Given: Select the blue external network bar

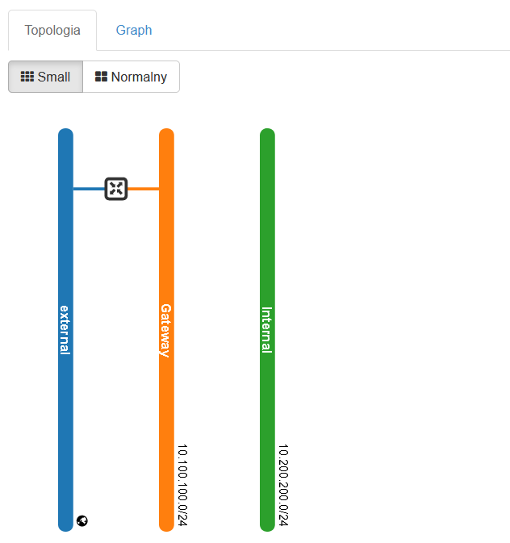Looking at the screenshot, I should [x=65, y=420].
